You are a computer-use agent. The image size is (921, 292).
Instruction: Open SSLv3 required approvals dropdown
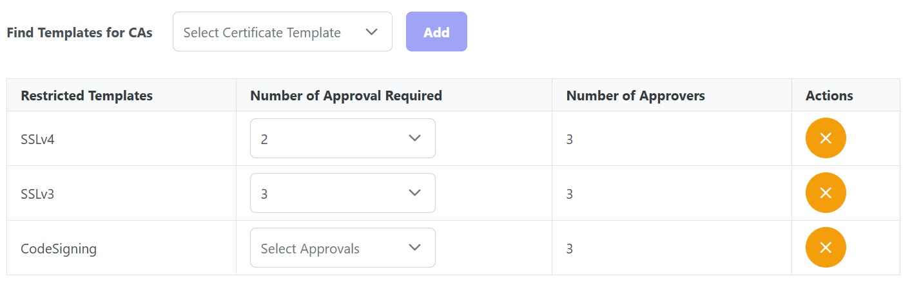pyautogui.click(x=342, y=193)
